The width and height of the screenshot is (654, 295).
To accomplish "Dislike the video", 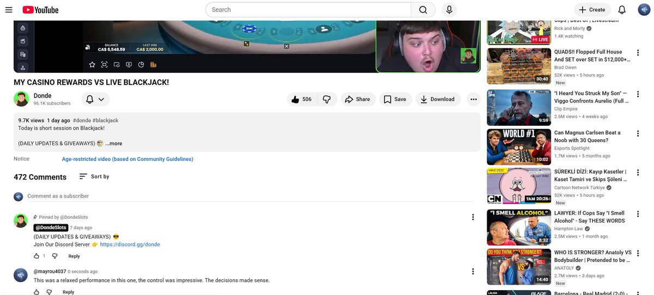I will pos(327,99).
